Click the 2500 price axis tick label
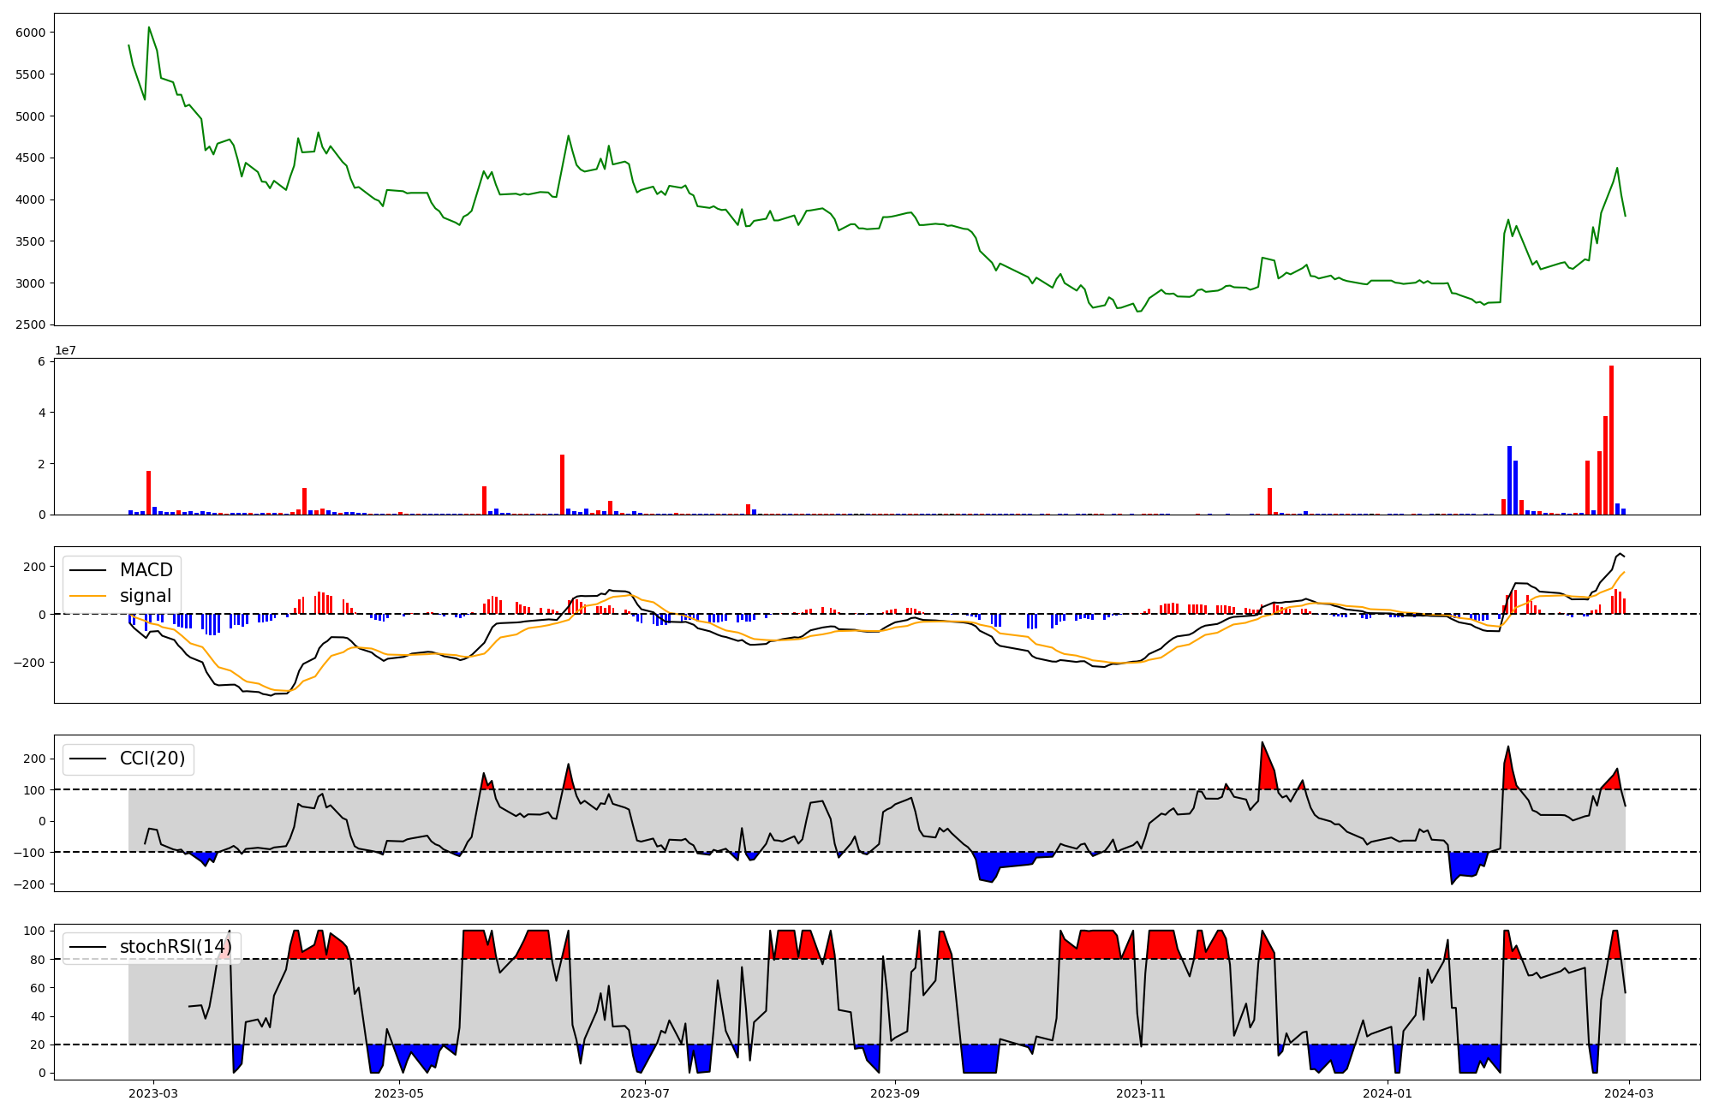 tap(30, 325)
